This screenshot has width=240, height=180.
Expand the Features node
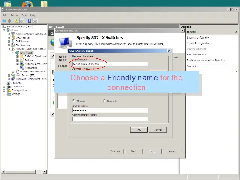coord(4,83)
